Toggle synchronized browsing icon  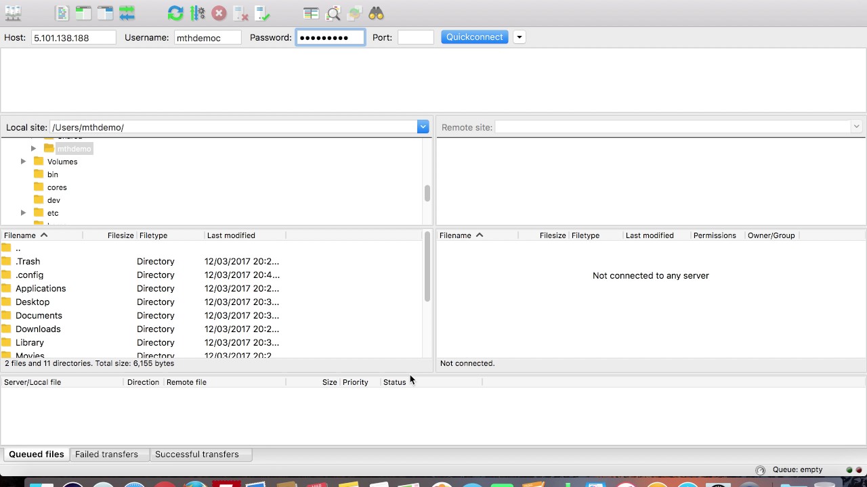pyautogui.click(x=354, y=13)
